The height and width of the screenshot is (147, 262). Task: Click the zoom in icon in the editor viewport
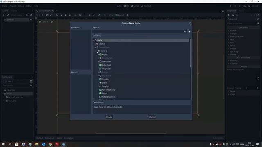pos(52,22)
